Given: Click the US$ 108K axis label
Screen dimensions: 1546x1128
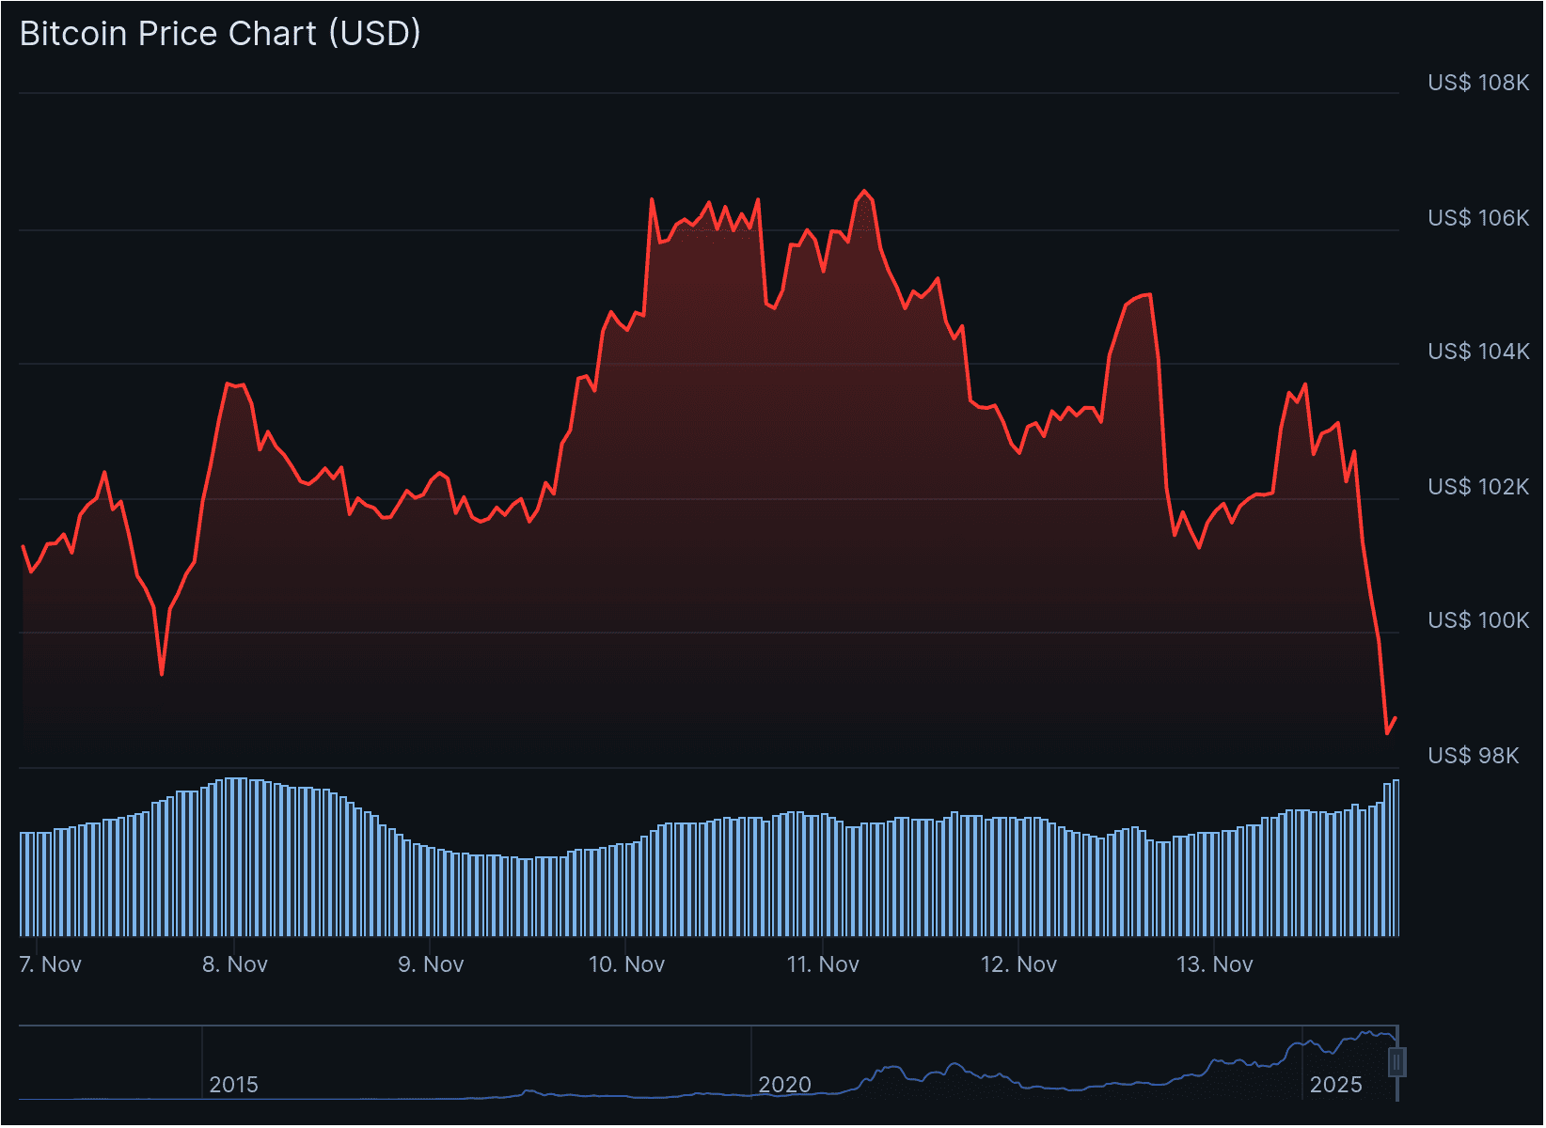Looking at the screenshot, I should tap(1477, 83).
